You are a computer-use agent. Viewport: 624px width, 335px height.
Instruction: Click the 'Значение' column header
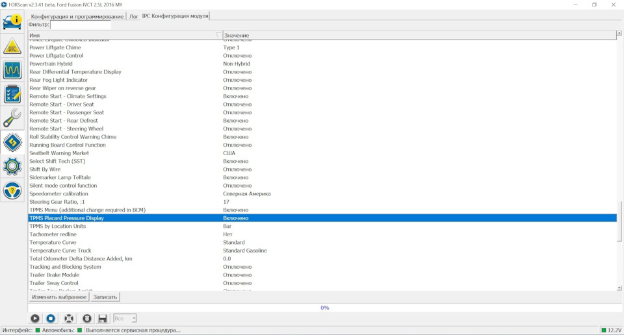coord(419,35)
